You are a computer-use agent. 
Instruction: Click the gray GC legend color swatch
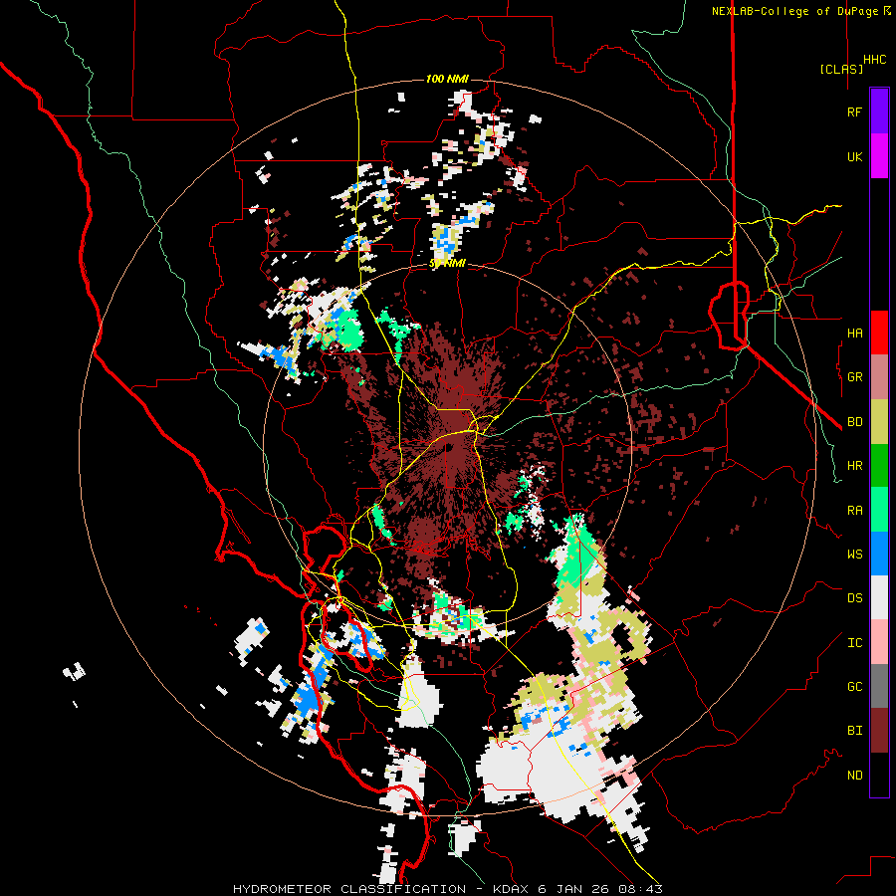[879, 686]
